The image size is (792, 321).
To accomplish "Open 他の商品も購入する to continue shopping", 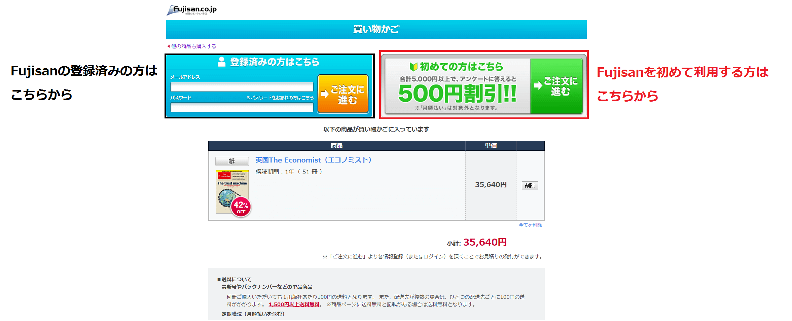I will coord(193,46).
